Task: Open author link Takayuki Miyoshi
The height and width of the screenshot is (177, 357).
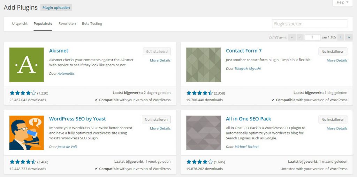Action: click(x=248, y=68)
